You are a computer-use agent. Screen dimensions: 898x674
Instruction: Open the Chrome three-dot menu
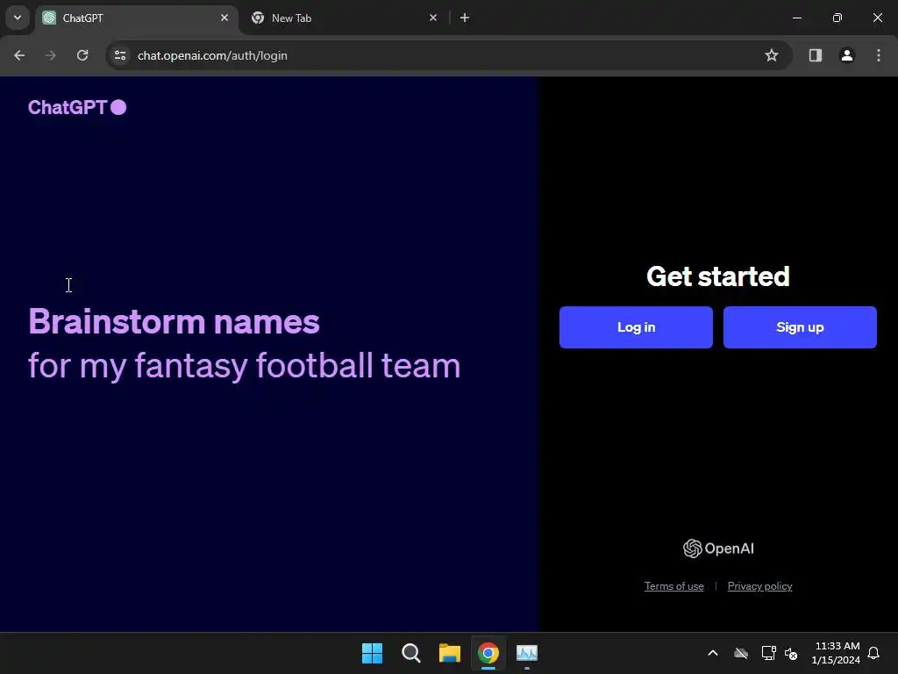[879, 55]
